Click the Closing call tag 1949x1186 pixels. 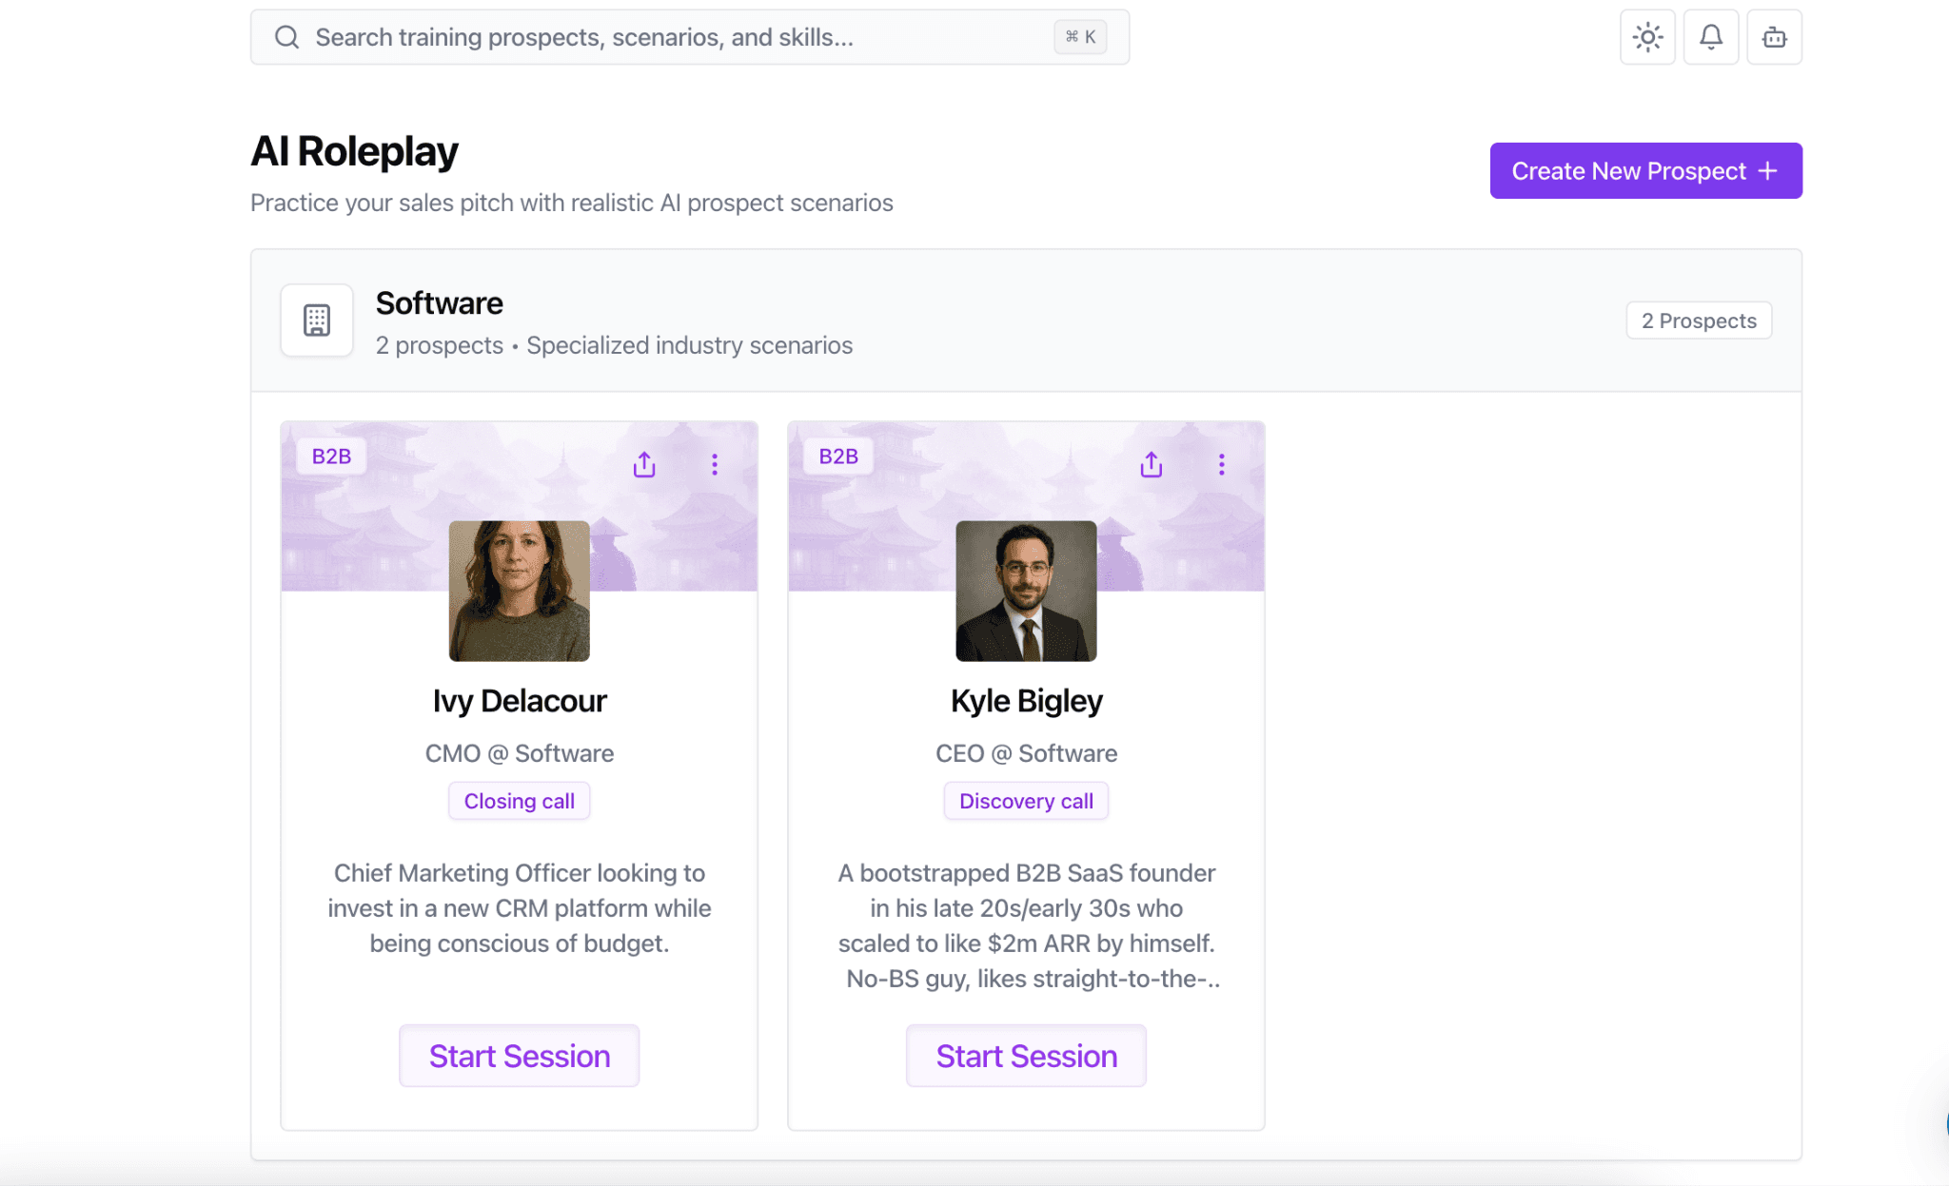pyautogui.click(x=519, y=801)
